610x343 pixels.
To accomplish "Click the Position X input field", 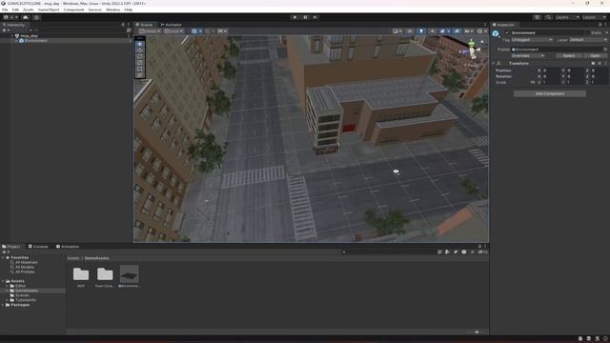I will coord(551,71).
